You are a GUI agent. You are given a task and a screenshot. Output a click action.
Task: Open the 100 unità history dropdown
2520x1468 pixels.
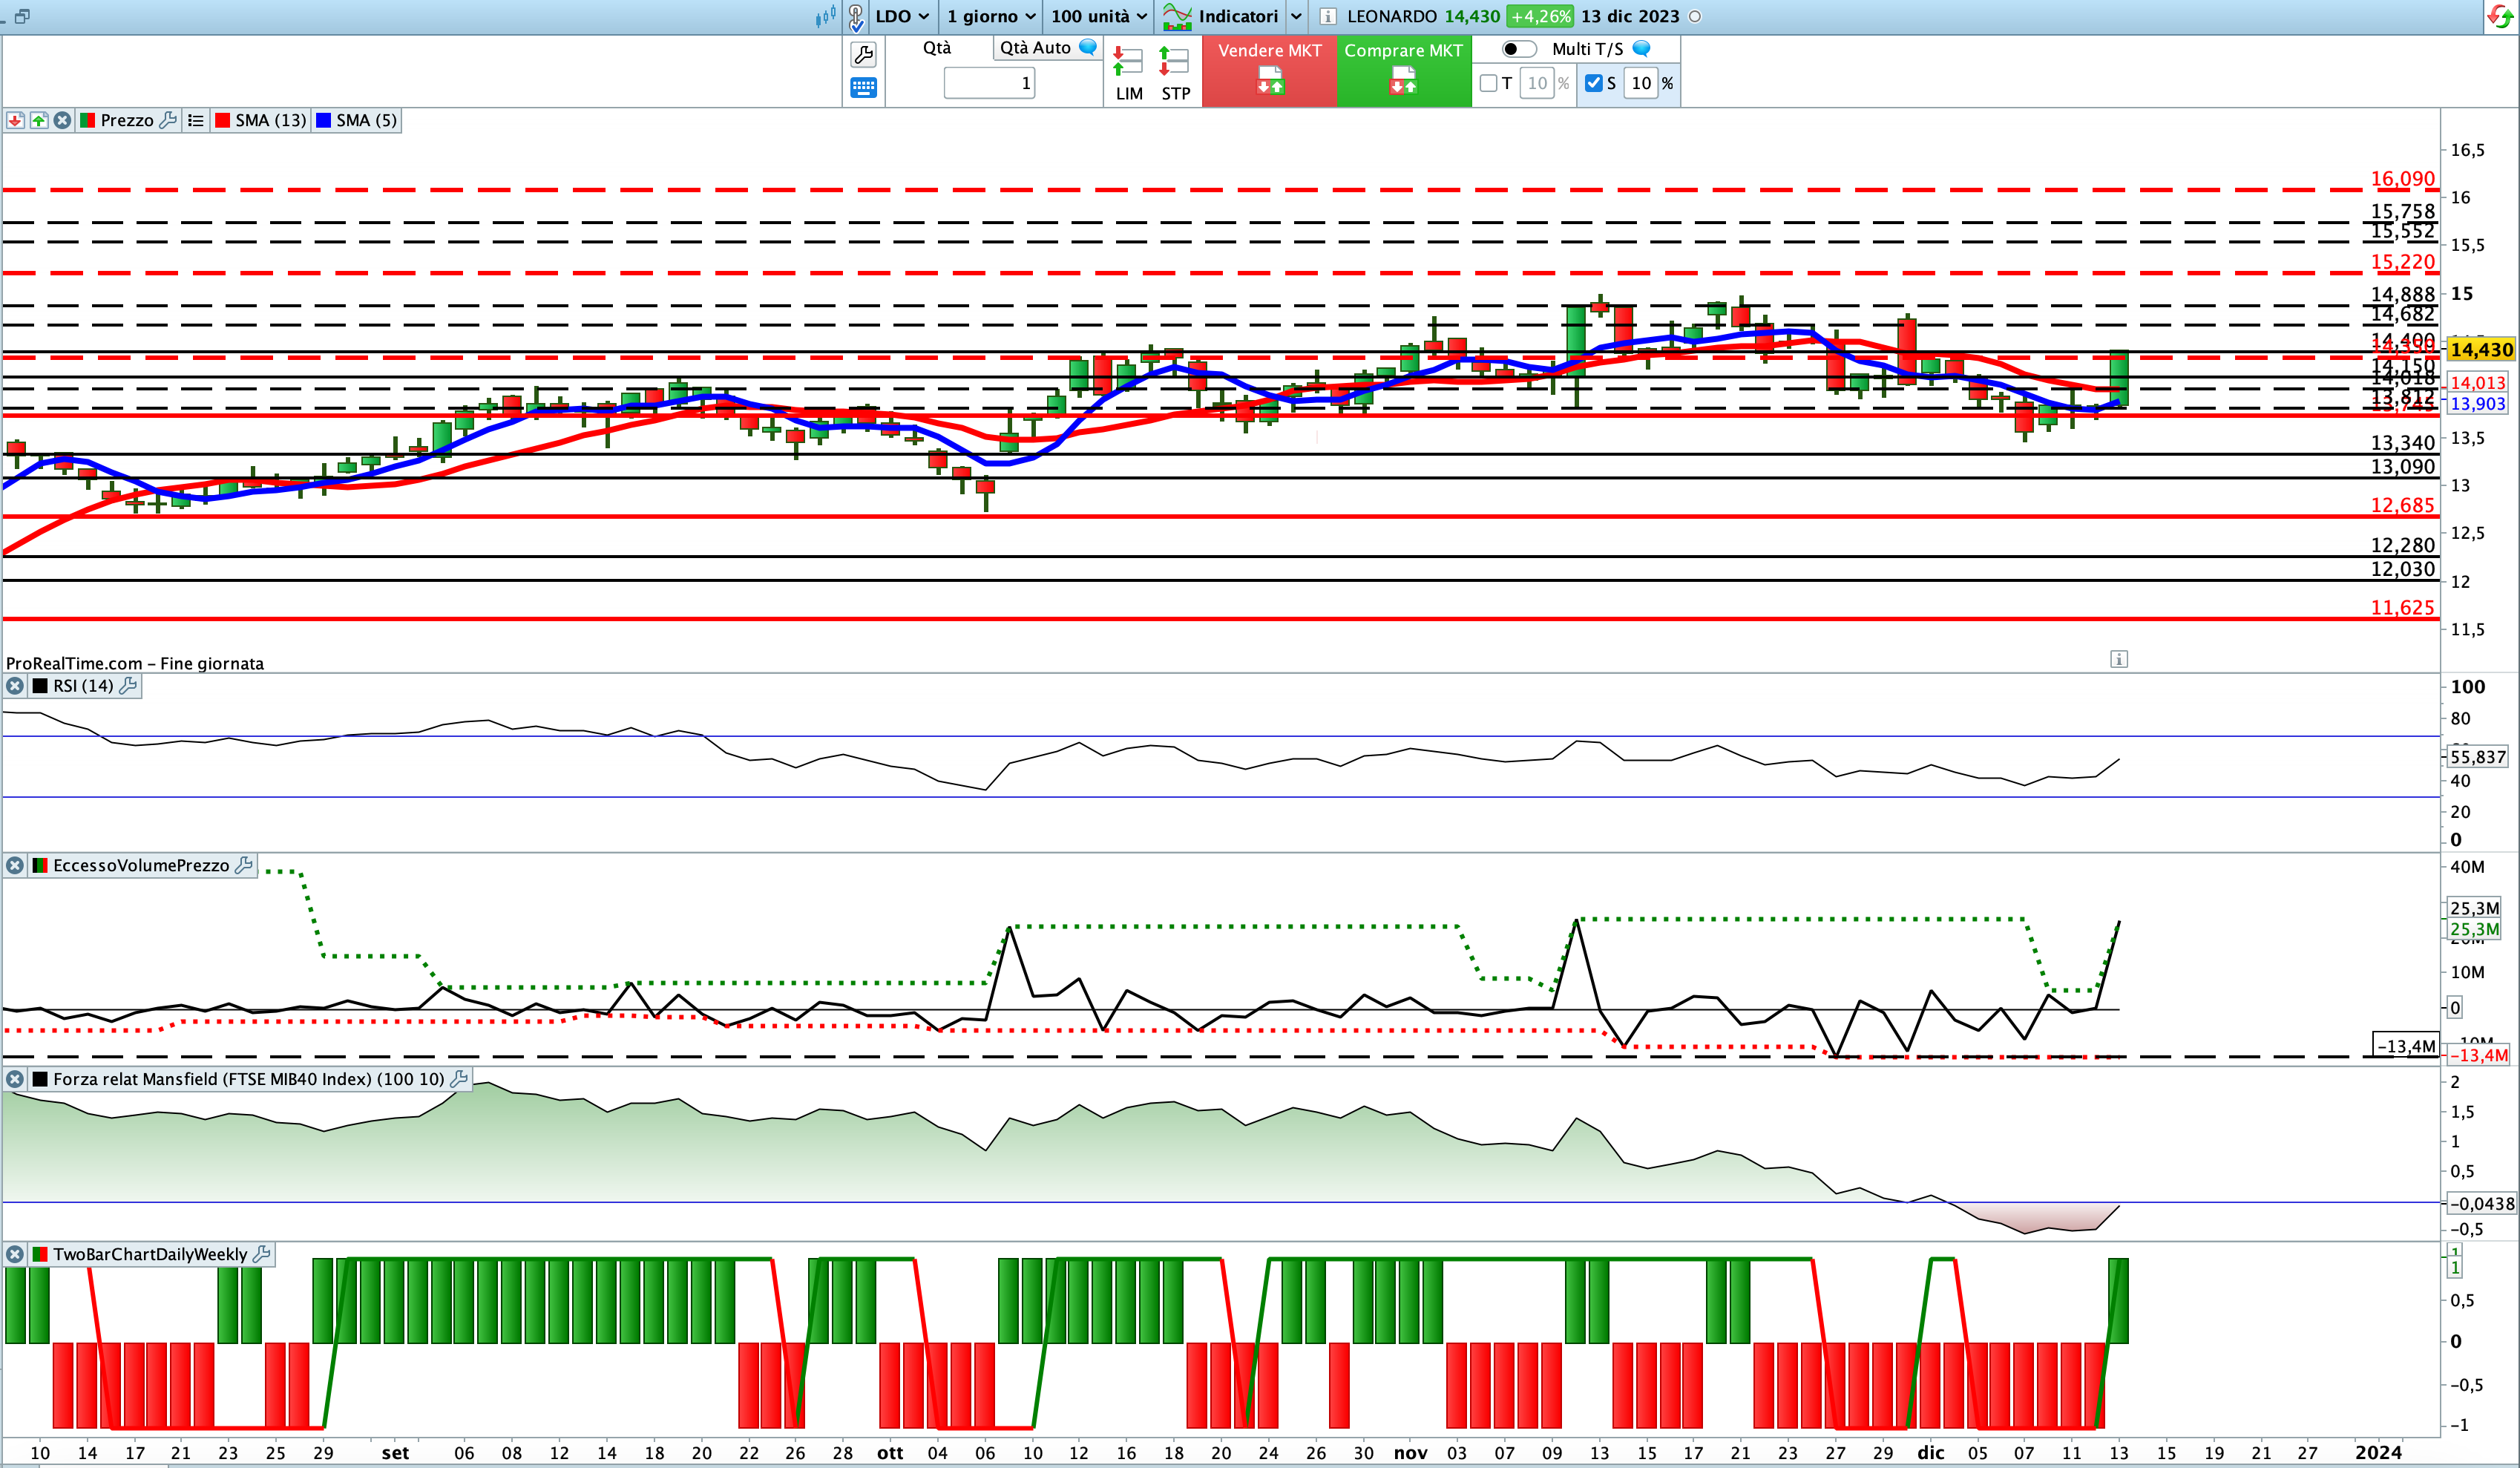[1099, 16]
